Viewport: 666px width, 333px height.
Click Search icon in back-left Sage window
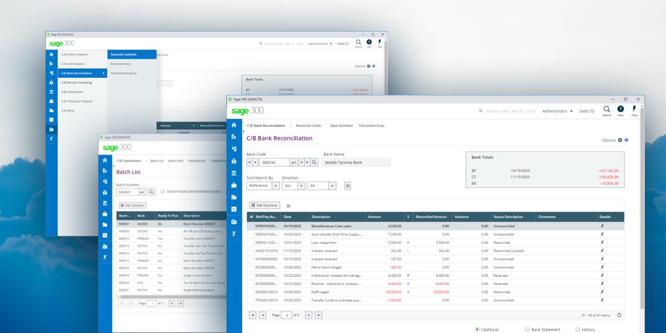[x=359, y=43]
